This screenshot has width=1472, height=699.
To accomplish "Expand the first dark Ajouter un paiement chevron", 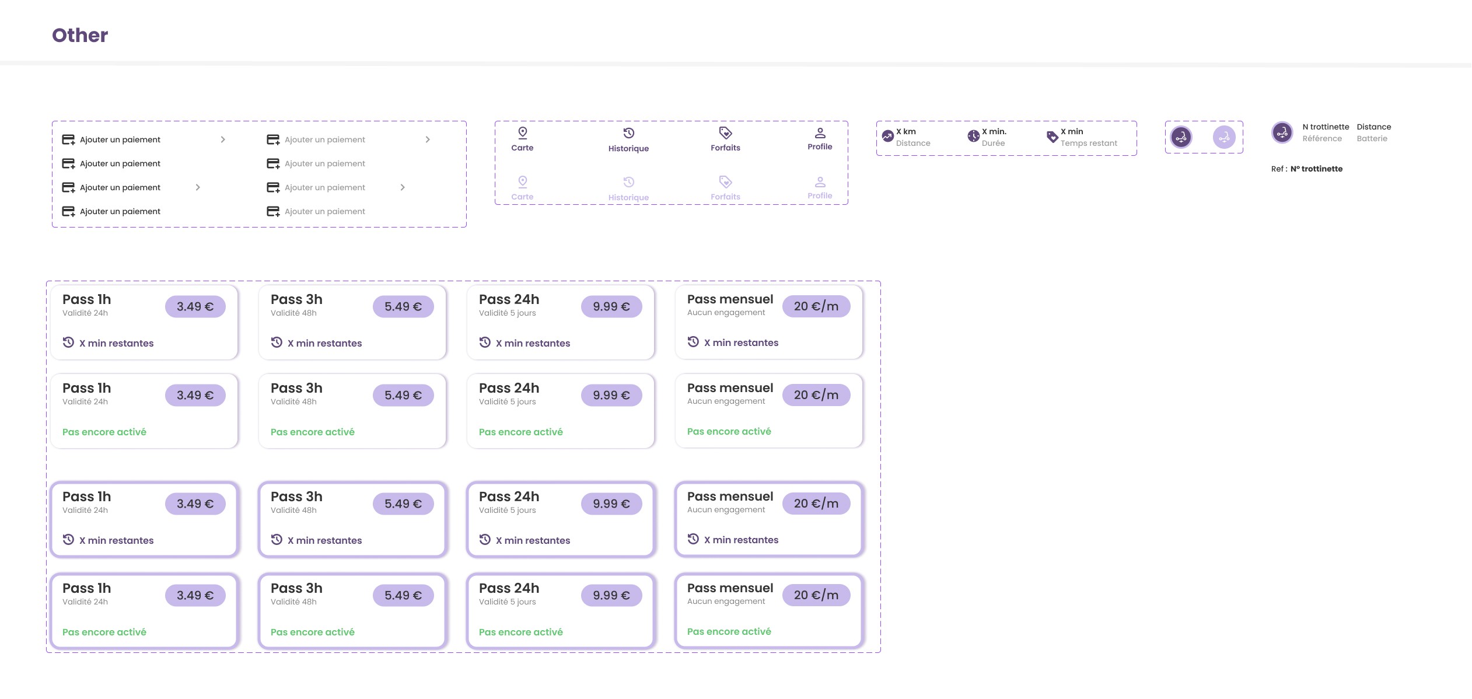I will click(x=223, y=139).
